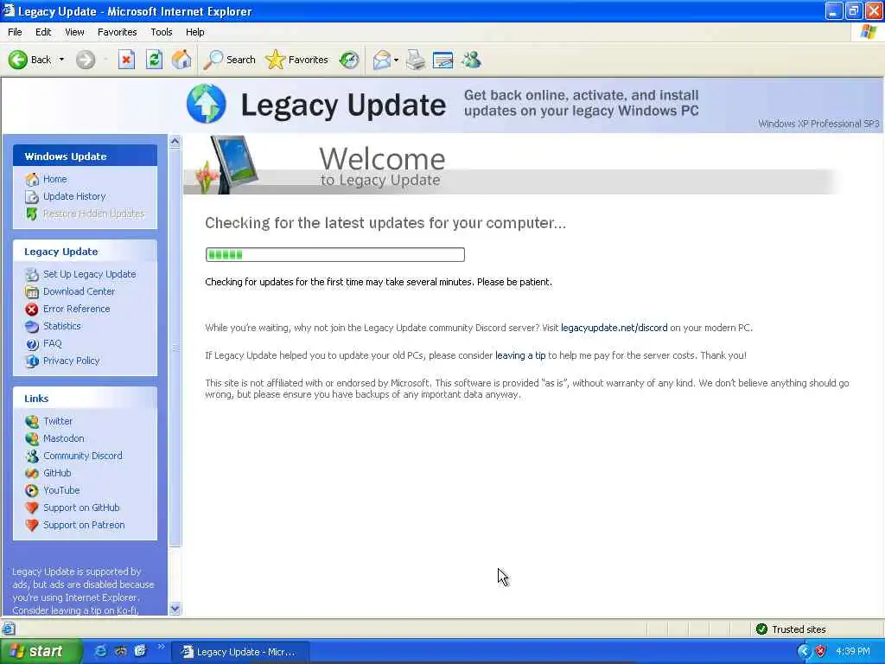The width and height of the screenshot is (885, 664).
Task: Click the Home link in the Windows Update panel
Action: 55,179
